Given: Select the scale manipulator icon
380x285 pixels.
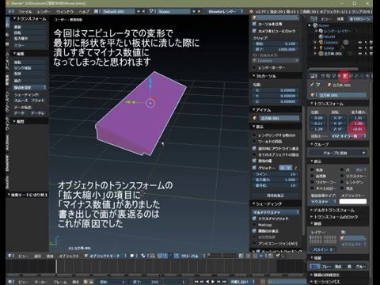Looking at the screenshot, I should pyautogui.click(x=176, y=256).
